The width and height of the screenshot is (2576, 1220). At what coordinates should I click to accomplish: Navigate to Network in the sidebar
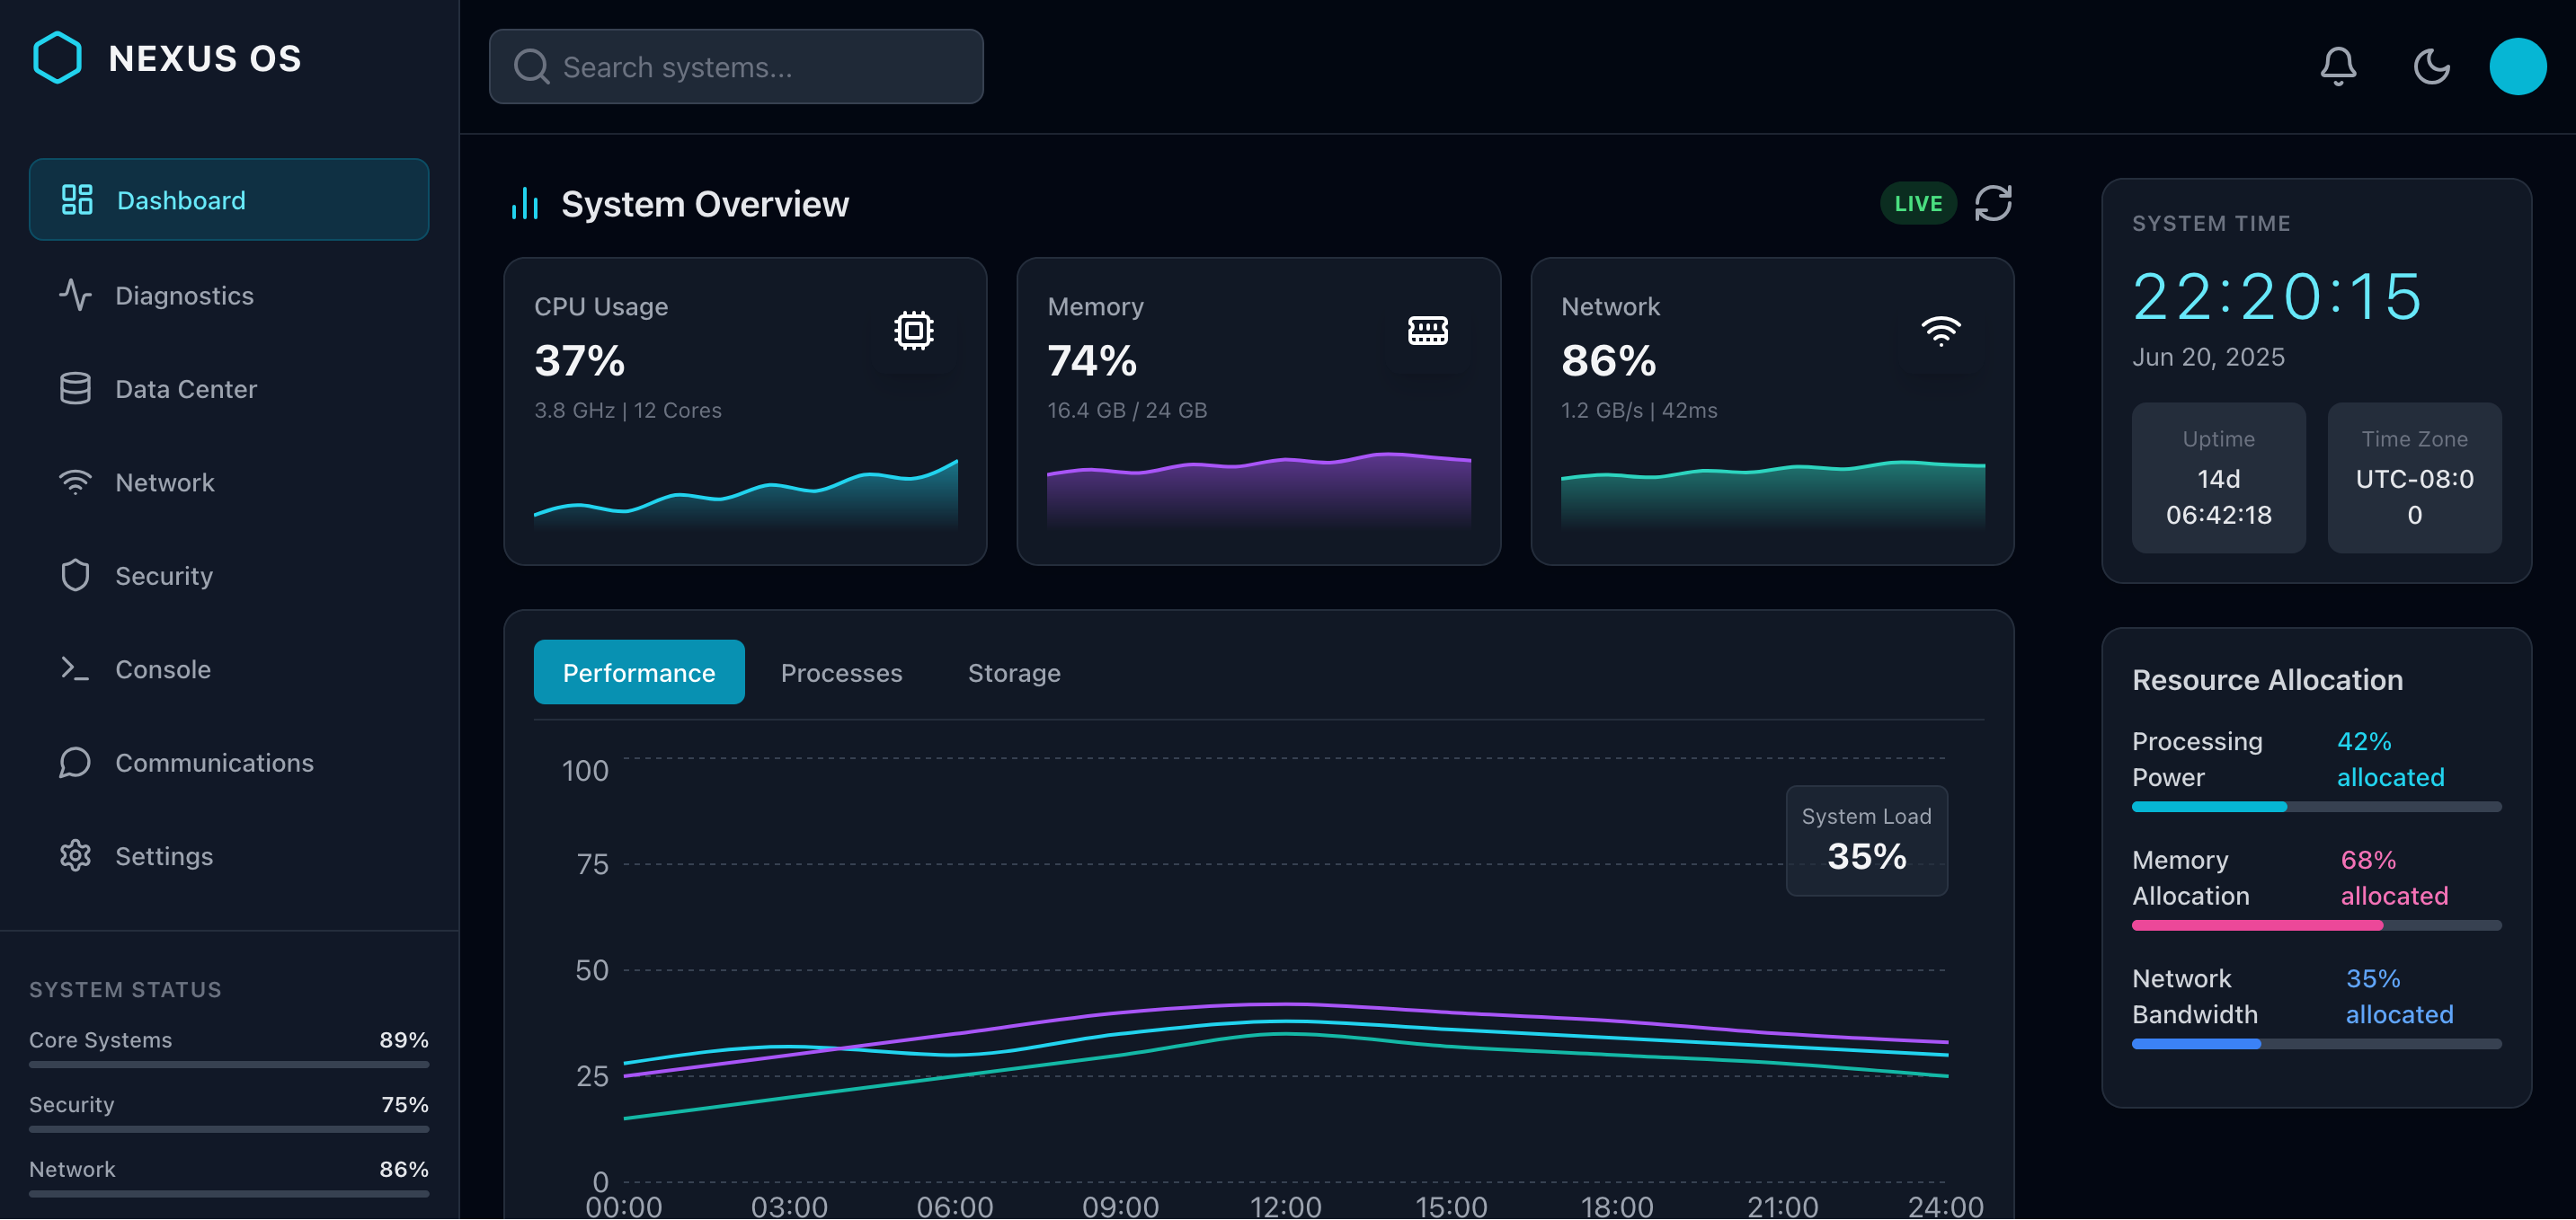coord(229,482)
